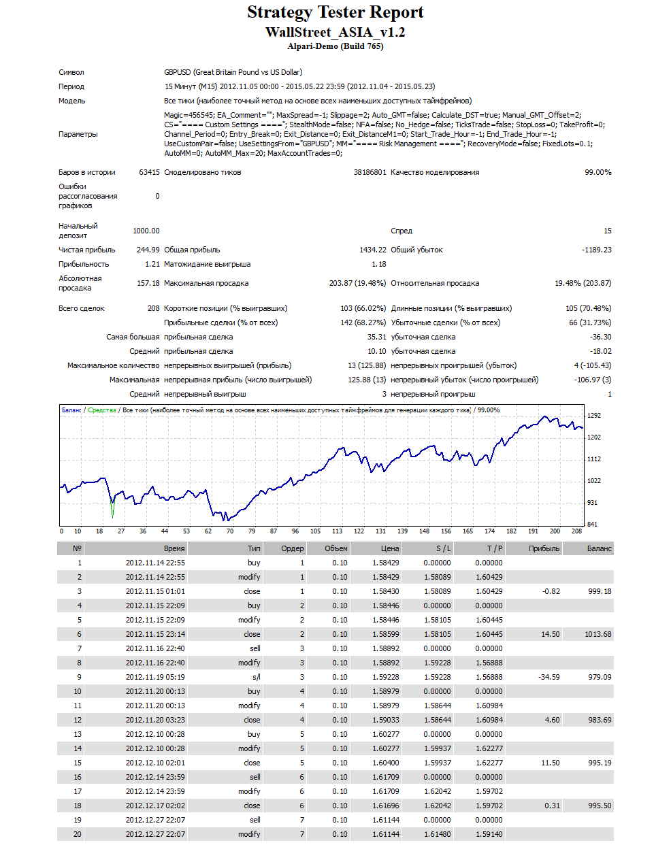Click the bars in history value 63415
This screenshot has height=845, width=671.
tap(149, 172)
